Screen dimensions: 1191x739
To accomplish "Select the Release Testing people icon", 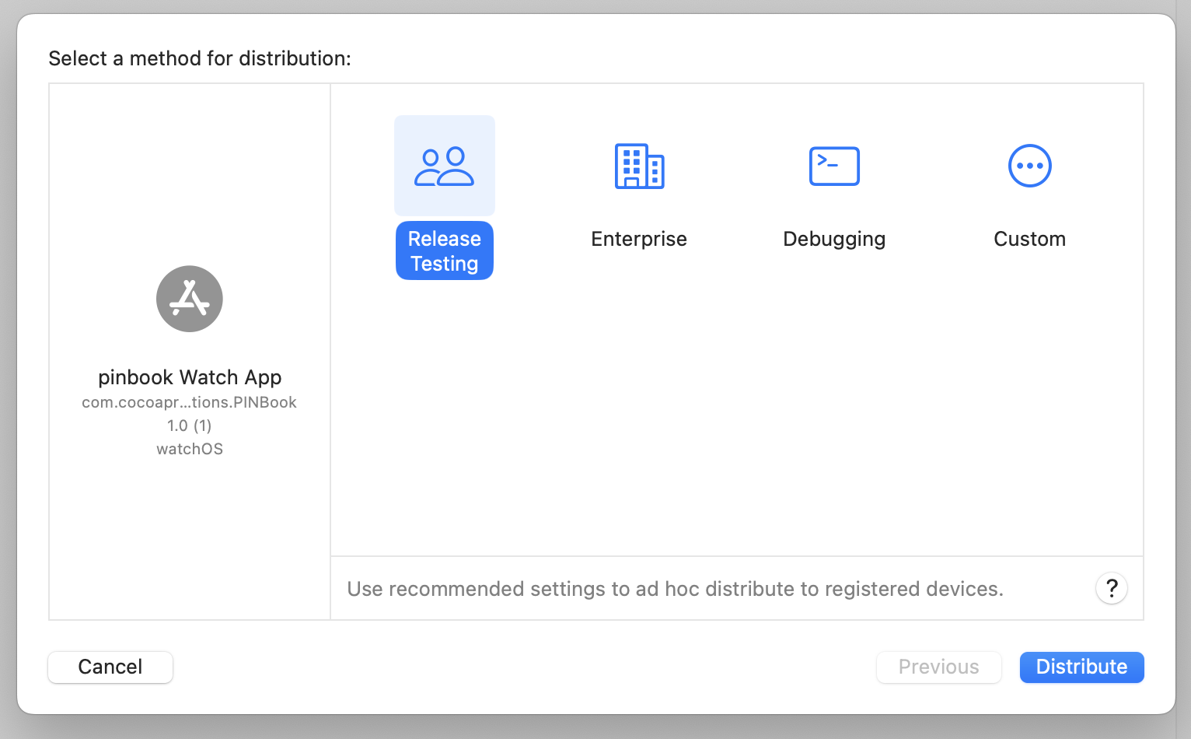I will (444, 166).
